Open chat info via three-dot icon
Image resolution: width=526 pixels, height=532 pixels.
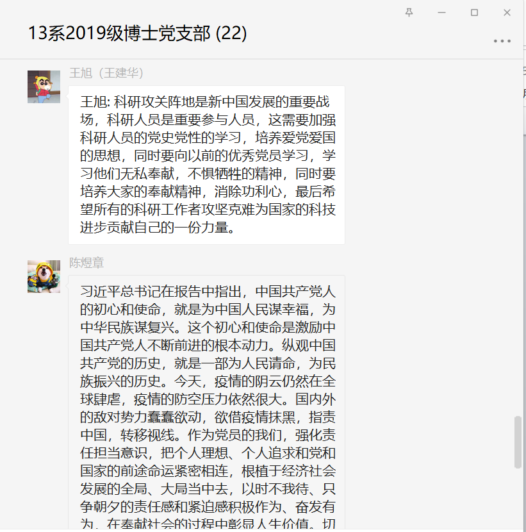click(502, 41)
